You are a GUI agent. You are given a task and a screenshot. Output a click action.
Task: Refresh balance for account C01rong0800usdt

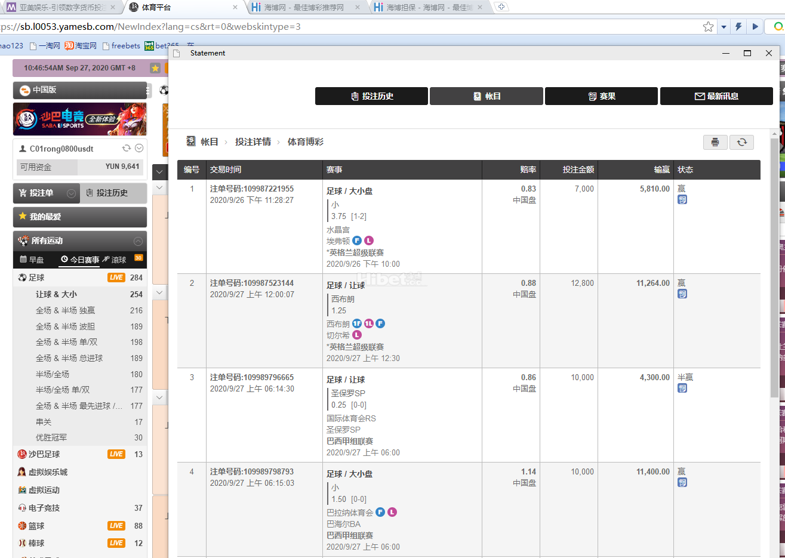(x=126, y=149)
